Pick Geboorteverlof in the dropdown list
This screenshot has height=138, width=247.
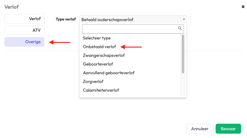(98, 64)
